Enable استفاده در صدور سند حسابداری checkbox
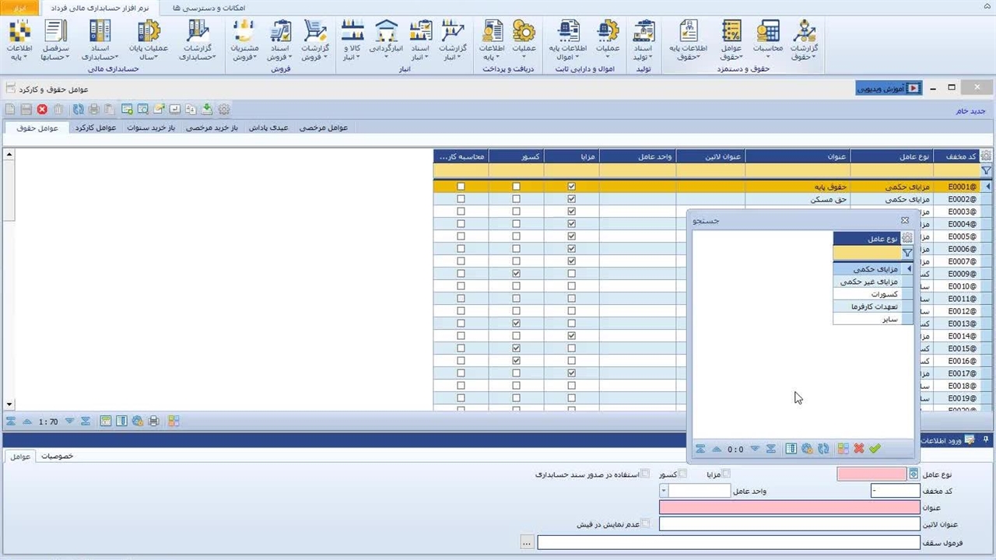This screenshot has width=996, height=560. [645, 474]
